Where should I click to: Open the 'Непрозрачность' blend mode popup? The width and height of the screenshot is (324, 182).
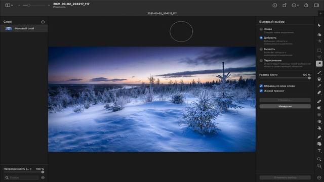tap(18, 169)
